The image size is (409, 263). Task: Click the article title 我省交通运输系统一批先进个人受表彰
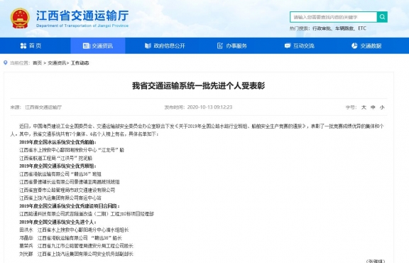(x=199, y=86)
